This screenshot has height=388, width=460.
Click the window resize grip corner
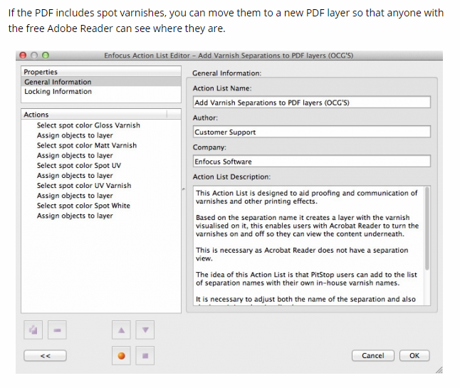[x=439, y=369]
